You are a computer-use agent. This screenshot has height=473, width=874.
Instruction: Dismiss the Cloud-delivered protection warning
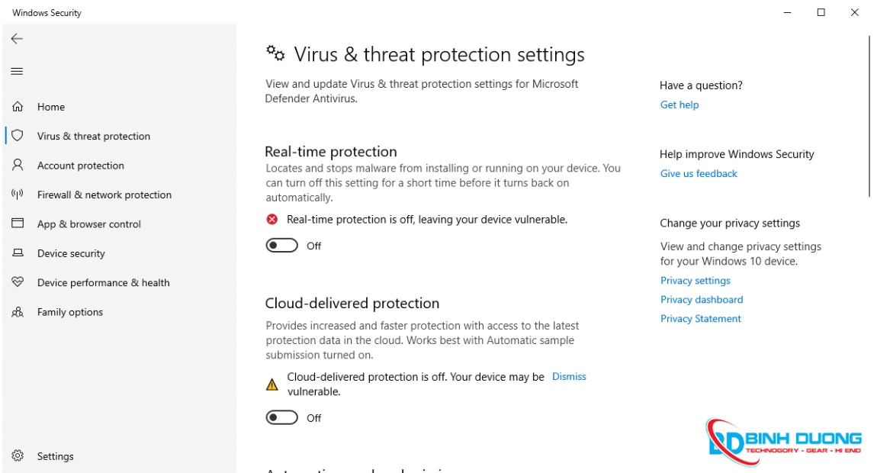pyautogui.click(x=568, y=376)
